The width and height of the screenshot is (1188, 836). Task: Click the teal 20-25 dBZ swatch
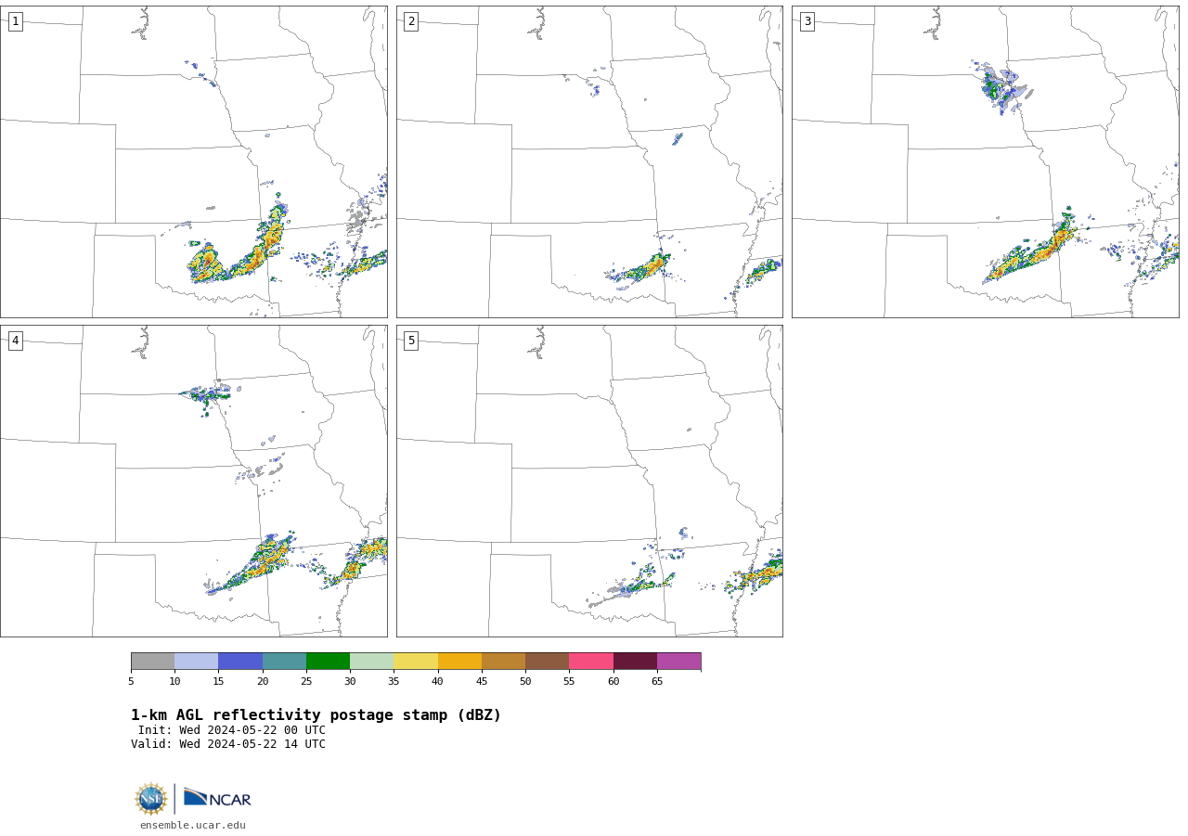point(284,661)
